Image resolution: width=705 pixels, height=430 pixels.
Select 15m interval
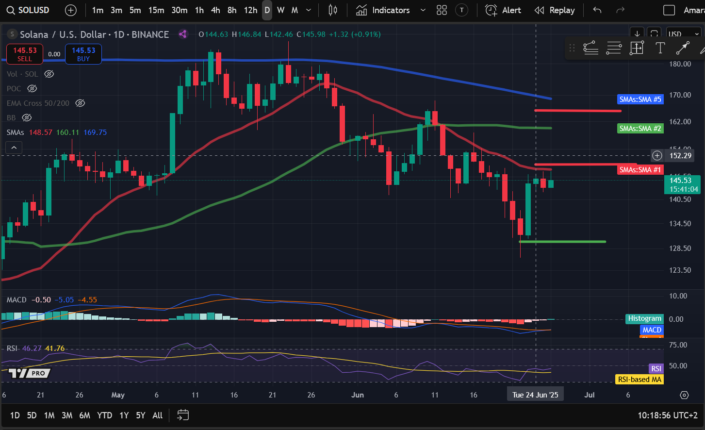[x=156, y=10]
